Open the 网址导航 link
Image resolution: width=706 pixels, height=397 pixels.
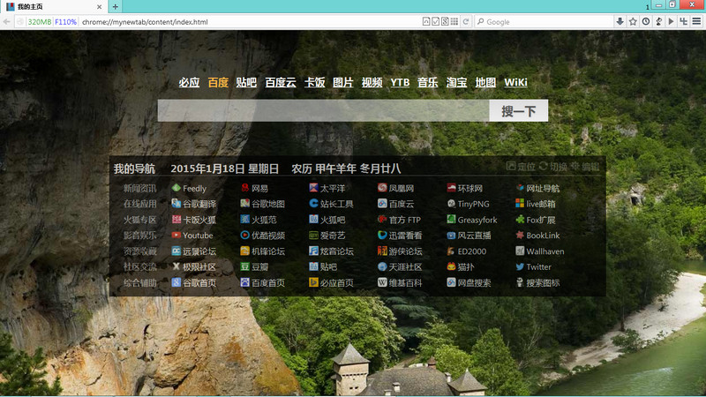click(537, 188)
